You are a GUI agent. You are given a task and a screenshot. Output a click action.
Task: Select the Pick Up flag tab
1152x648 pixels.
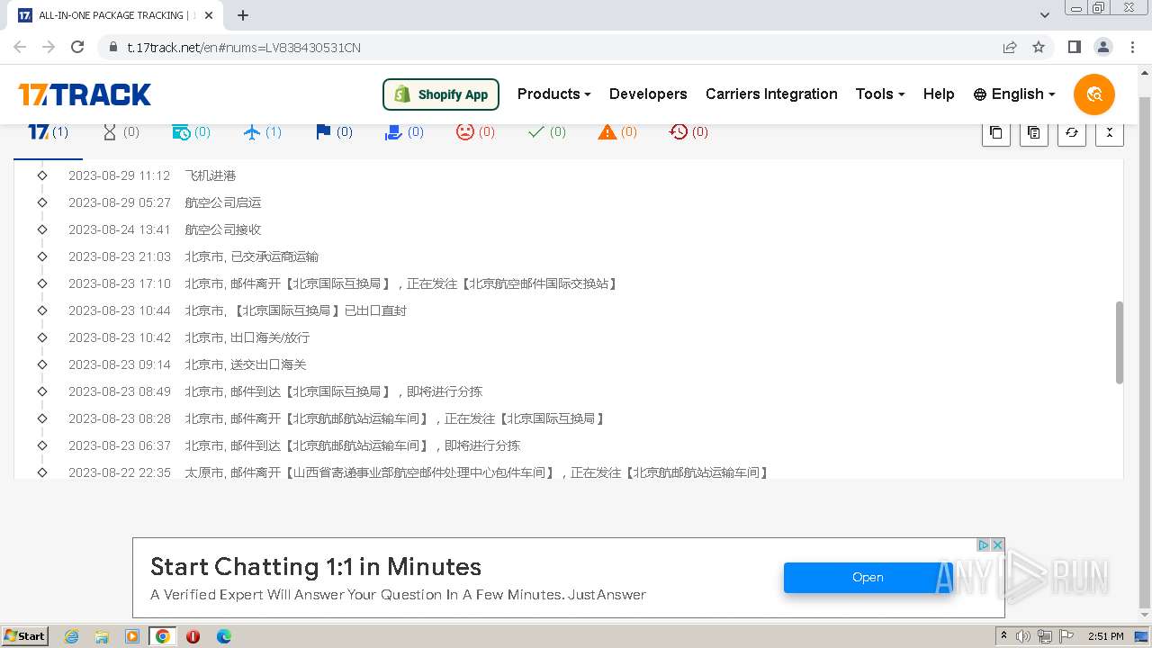pyautogui.click(x=334, y=132)
